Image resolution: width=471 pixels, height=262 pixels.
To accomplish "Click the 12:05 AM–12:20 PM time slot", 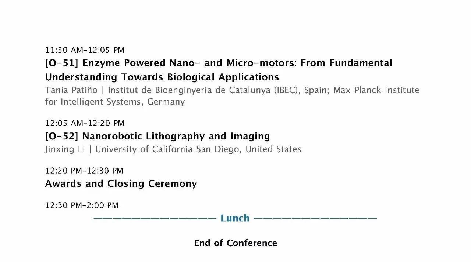I will coord(85,123).
